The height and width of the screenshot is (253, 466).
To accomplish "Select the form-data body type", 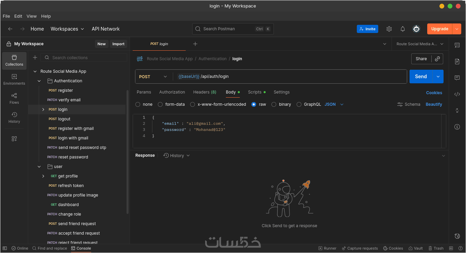I will [160, 104].
